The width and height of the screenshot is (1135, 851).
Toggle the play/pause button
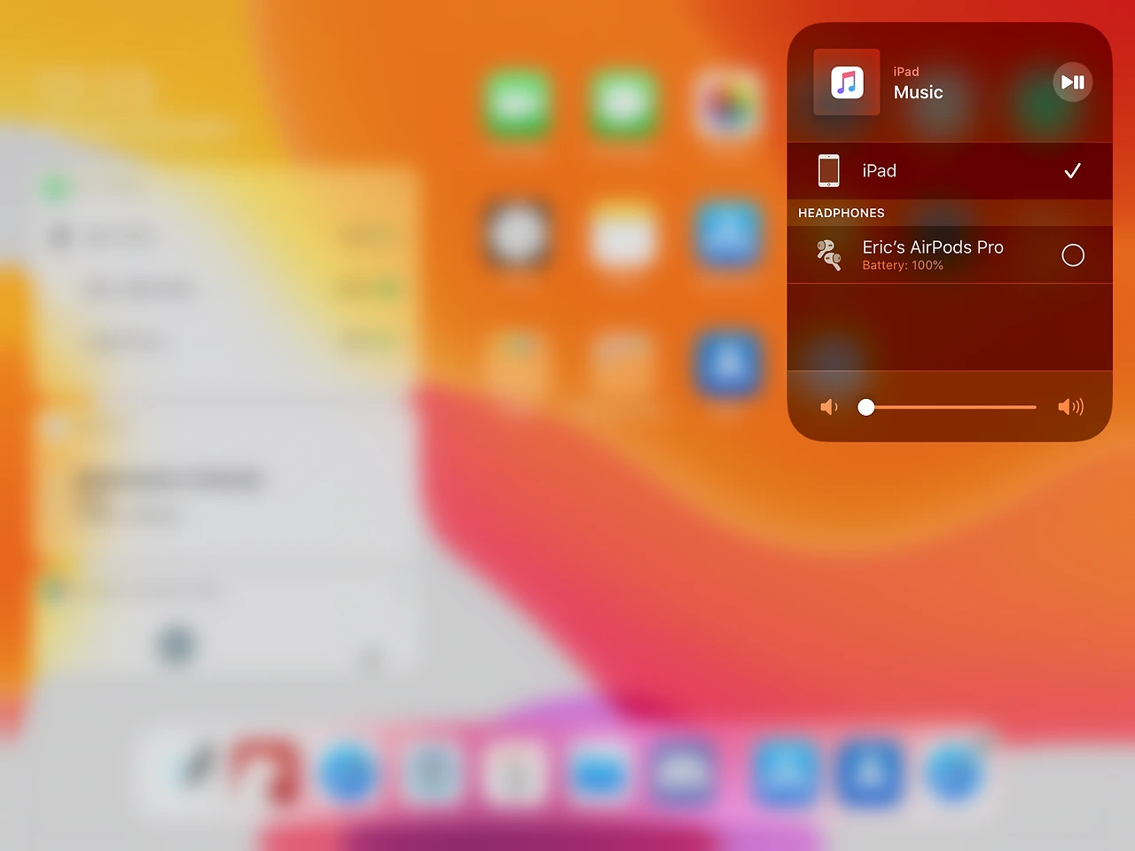(1073, 82)
